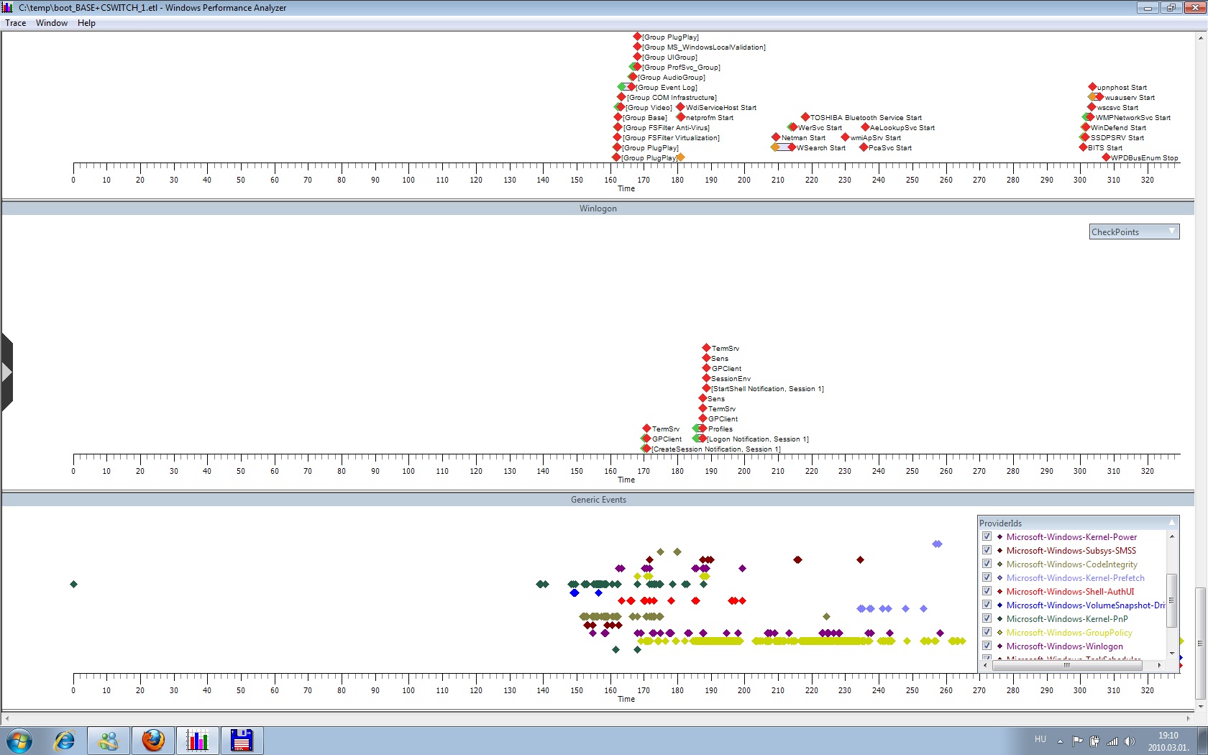The image size is (1208, 755).
Task: Uncheck Microsoft-Windows-Kernel-Power provider
Action: [987, 536]
